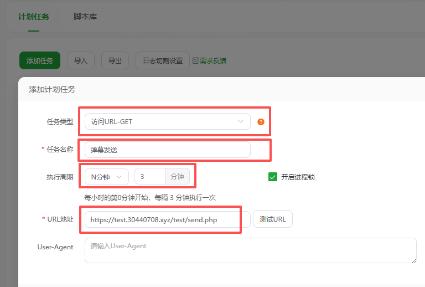Click into the URL地址 input field
The height and width of the screenshot is (287, 425).
pyautogui.click(x=167, y=219)
